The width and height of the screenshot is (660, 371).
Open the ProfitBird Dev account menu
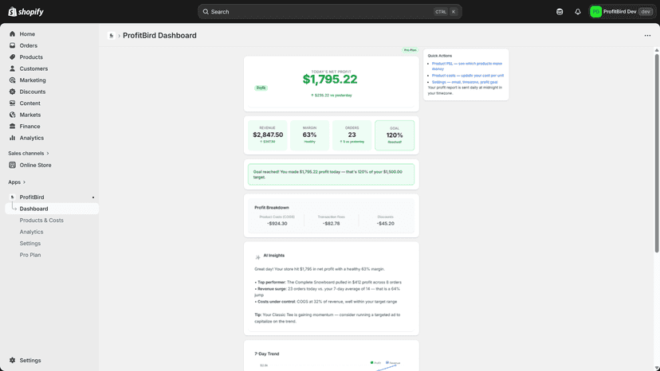(622, 12)
